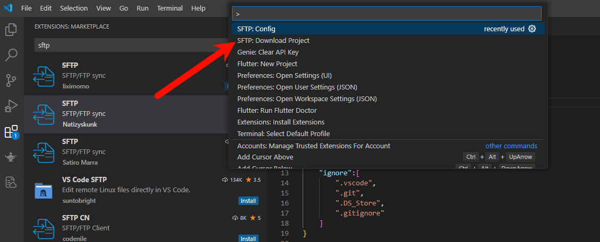The image size is (600, 242).
Task: Open the SFTP remote explorer icon
Action: pos(11,183)
